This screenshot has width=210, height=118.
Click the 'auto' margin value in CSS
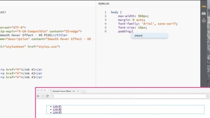point(140,20)
